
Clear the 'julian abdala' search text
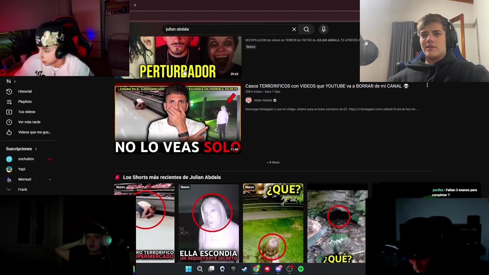click(x=294, y=29)
